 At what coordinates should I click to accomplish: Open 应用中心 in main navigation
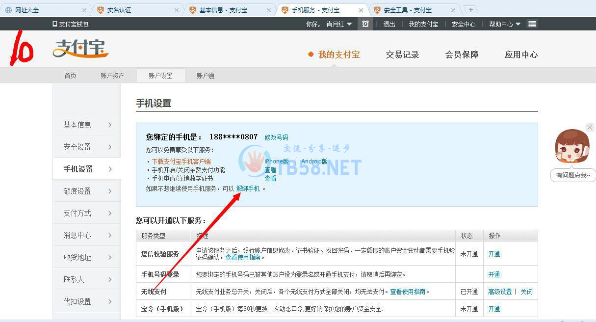click(x=521, y=54)
